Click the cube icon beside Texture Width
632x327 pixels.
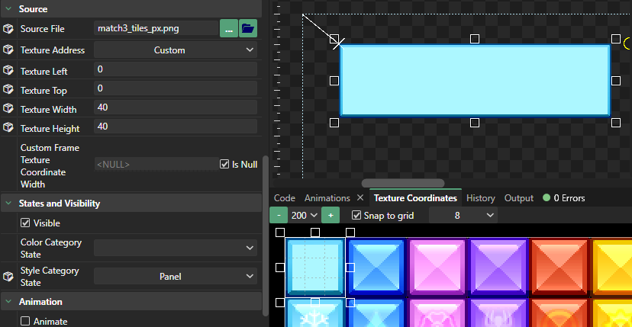click(8, 109)
